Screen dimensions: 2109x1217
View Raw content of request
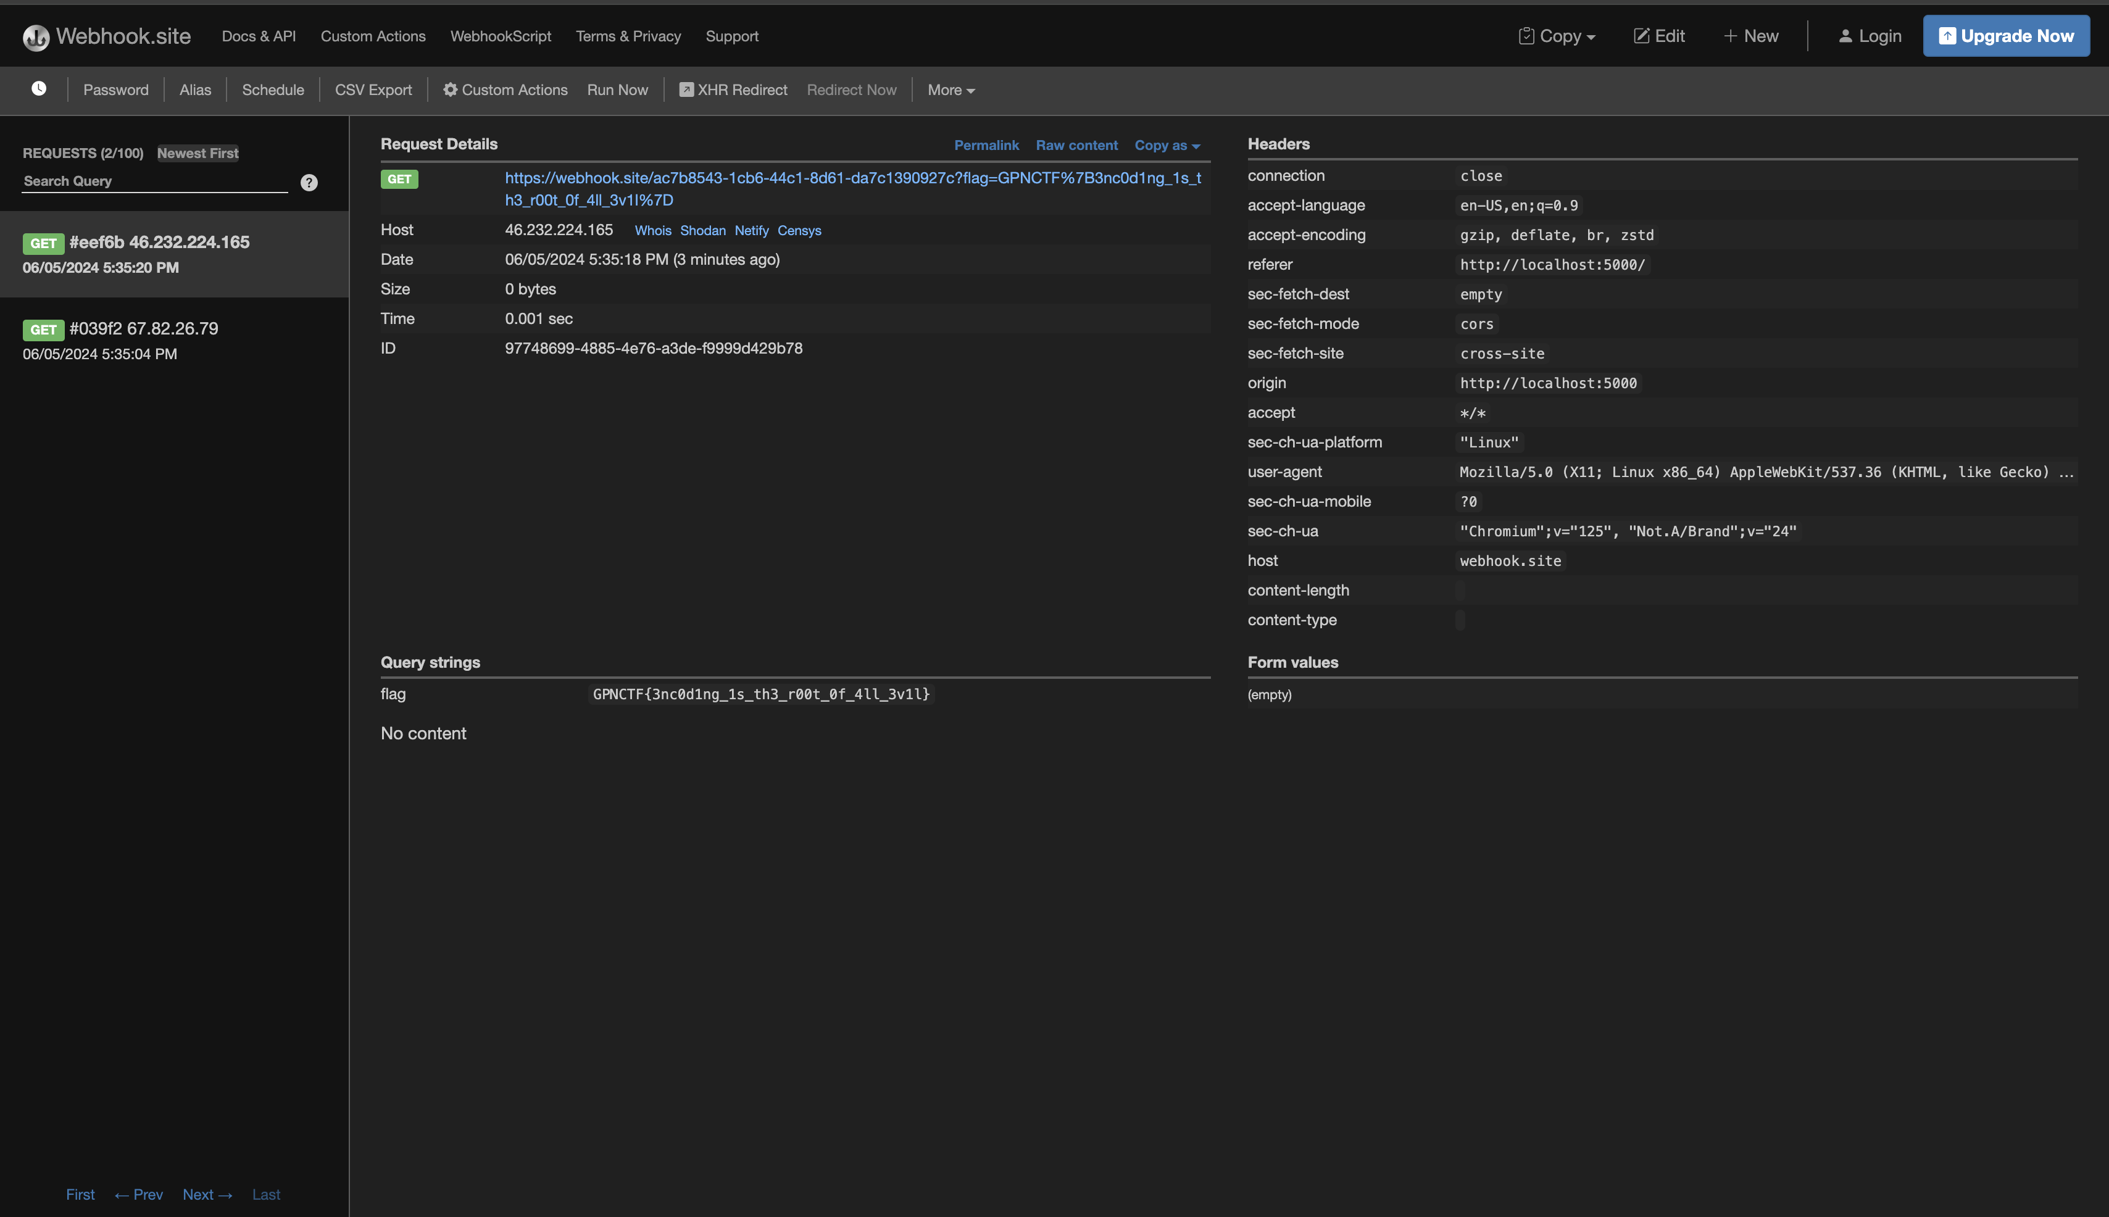1076,144
